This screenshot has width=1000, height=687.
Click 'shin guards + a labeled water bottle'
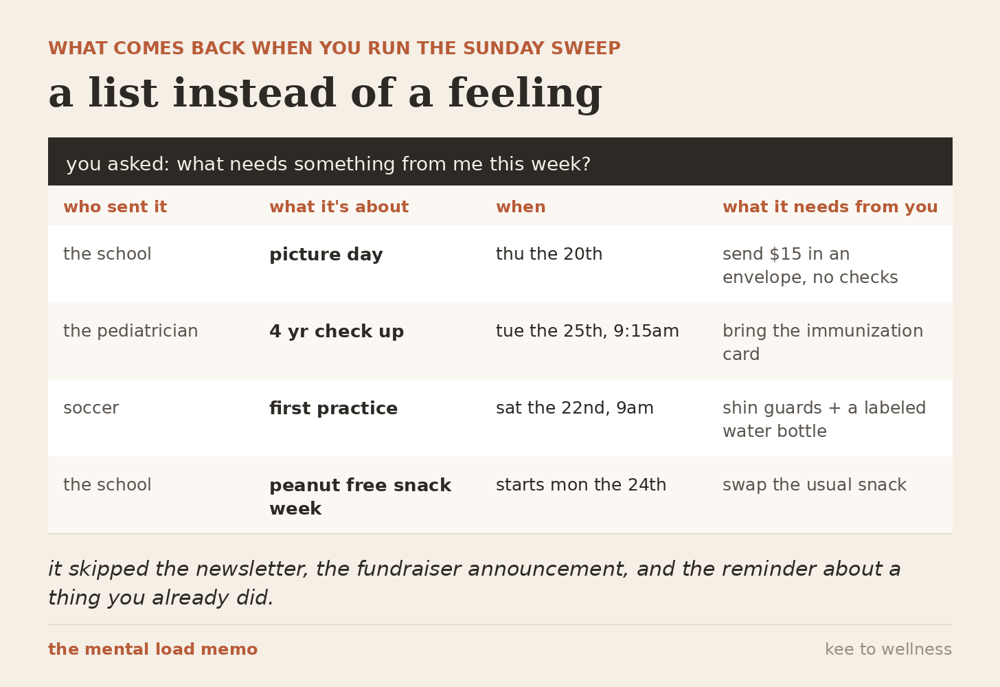[x=824, y=420]
